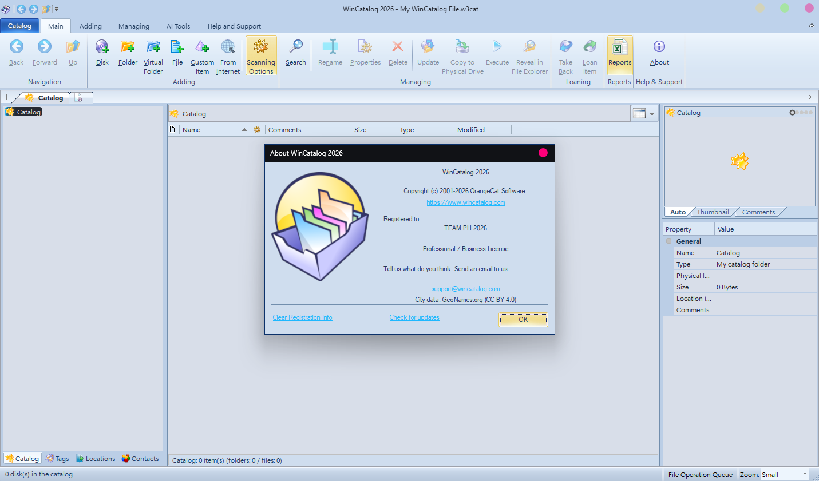The height and width of the screenshot is (481, 819).
Task: Open the AI Tools ribbon tab
Action: click(x=179, y=26)
